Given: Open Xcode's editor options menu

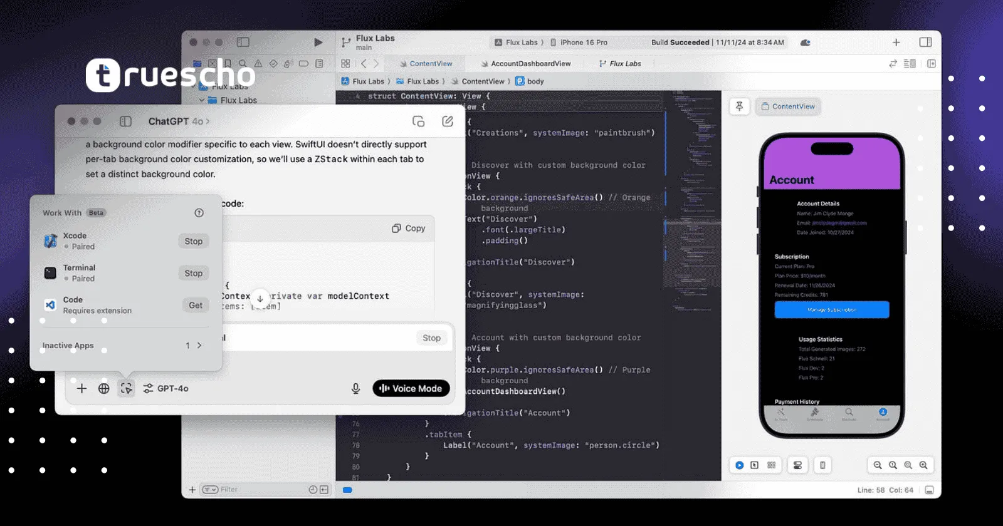Looking at the screenshot, I should coord(910,63).
